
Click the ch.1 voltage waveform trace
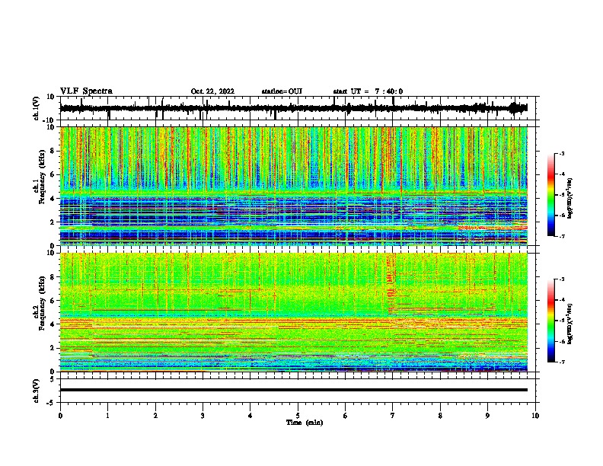tap(293, 108)
